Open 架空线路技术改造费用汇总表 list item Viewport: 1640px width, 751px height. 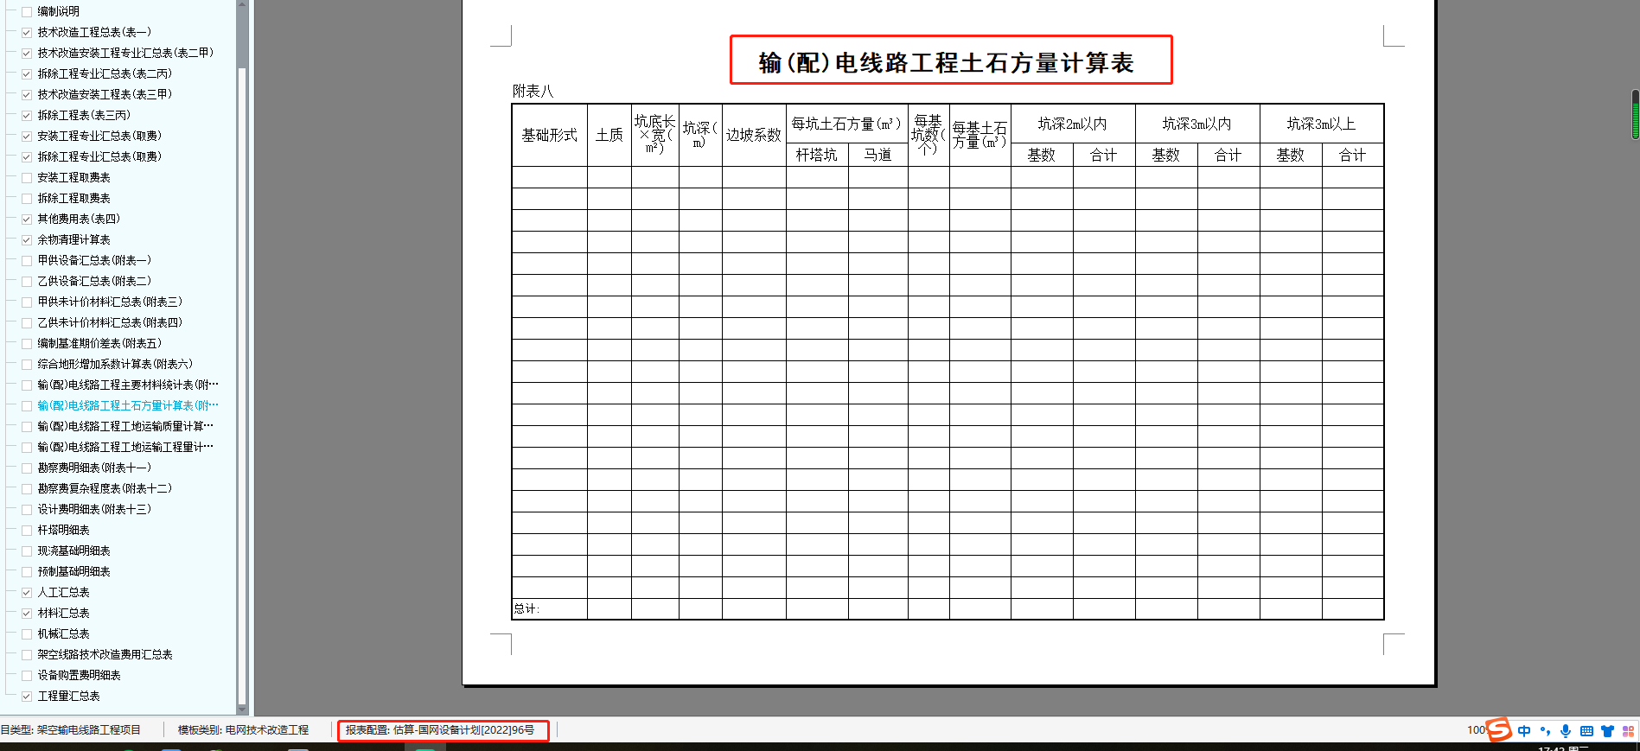105,654
